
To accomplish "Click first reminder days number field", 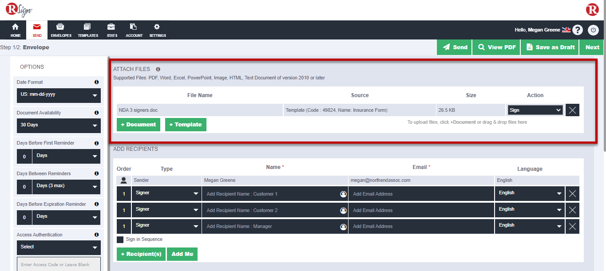I will pos(24,156).
